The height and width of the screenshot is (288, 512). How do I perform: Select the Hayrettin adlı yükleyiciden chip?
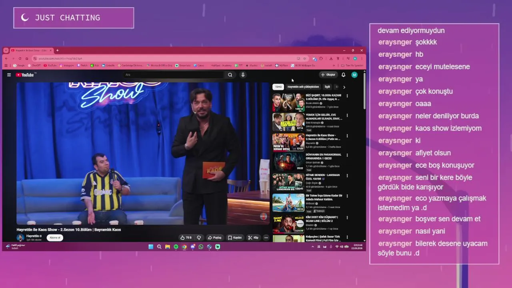click(303, 87)
